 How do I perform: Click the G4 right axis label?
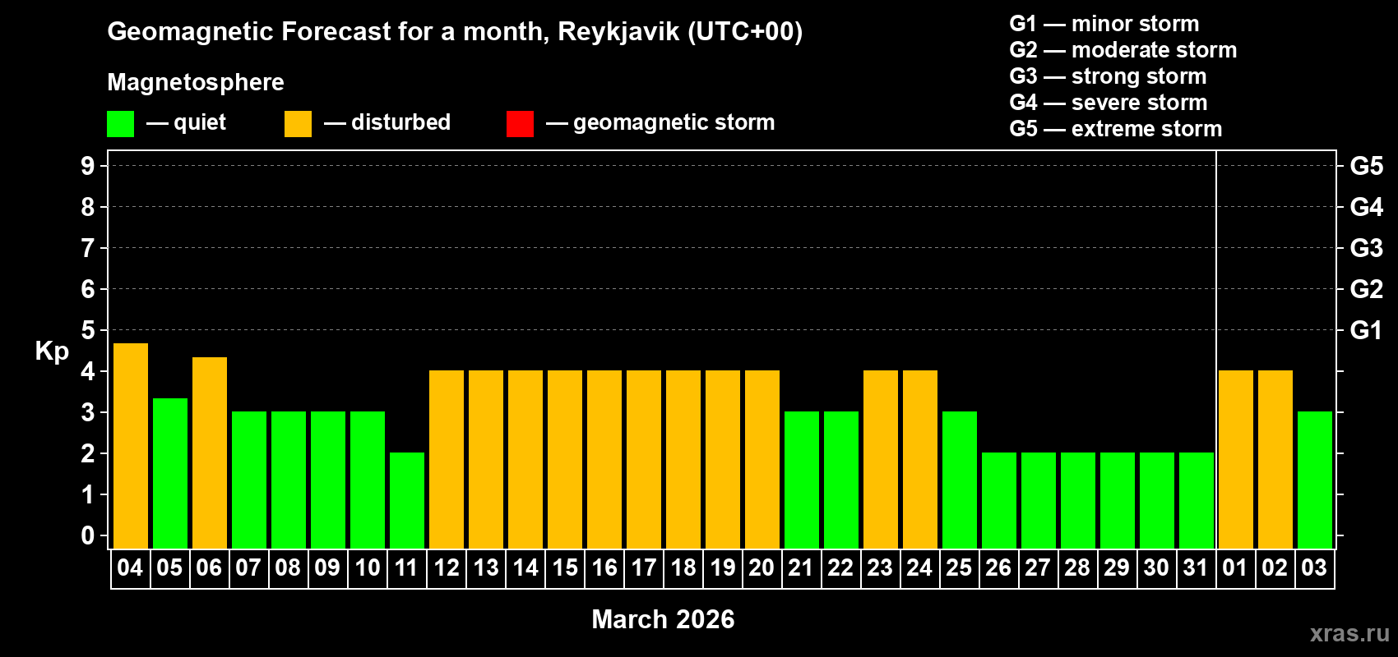(1367, 207)
